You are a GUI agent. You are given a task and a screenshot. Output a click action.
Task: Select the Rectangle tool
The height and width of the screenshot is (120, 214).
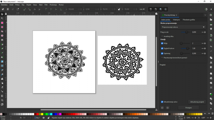[x=2, y=23]
